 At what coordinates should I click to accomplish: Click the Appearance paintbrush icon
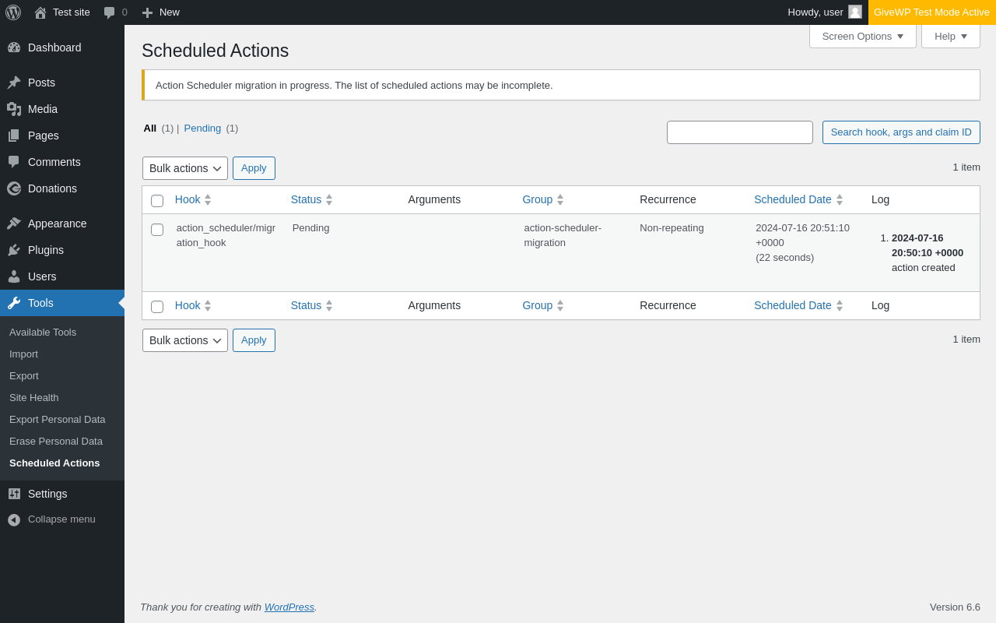14,224
